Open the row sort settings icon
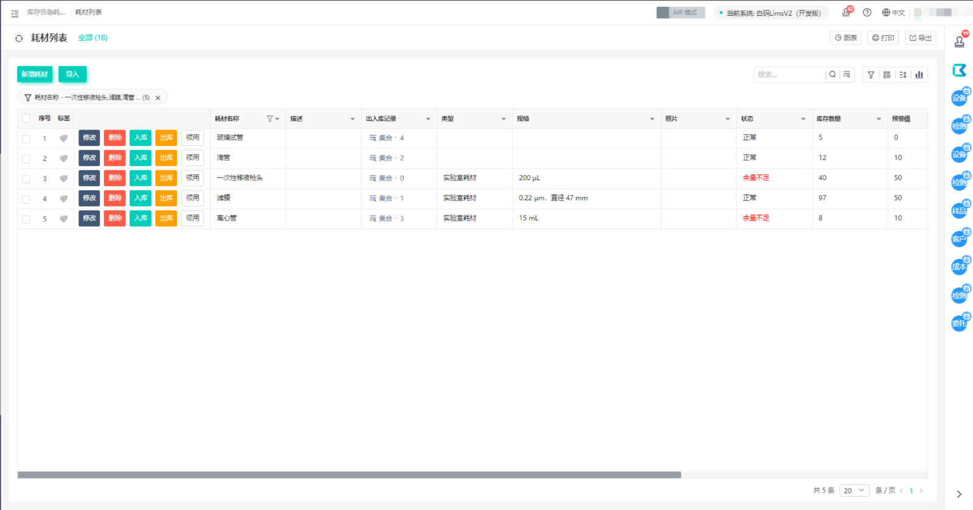973x510 pixels. (x=903, y=75)
